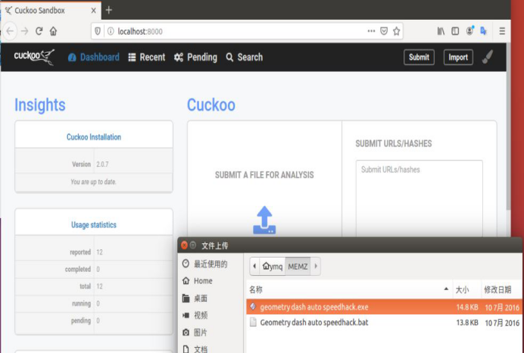Click the blue upload file icon

(x=264, y=220)
